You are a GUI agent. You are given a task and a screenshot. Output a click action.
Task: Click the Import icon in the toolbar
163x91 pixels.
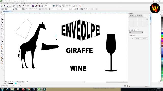click(36, 6)
